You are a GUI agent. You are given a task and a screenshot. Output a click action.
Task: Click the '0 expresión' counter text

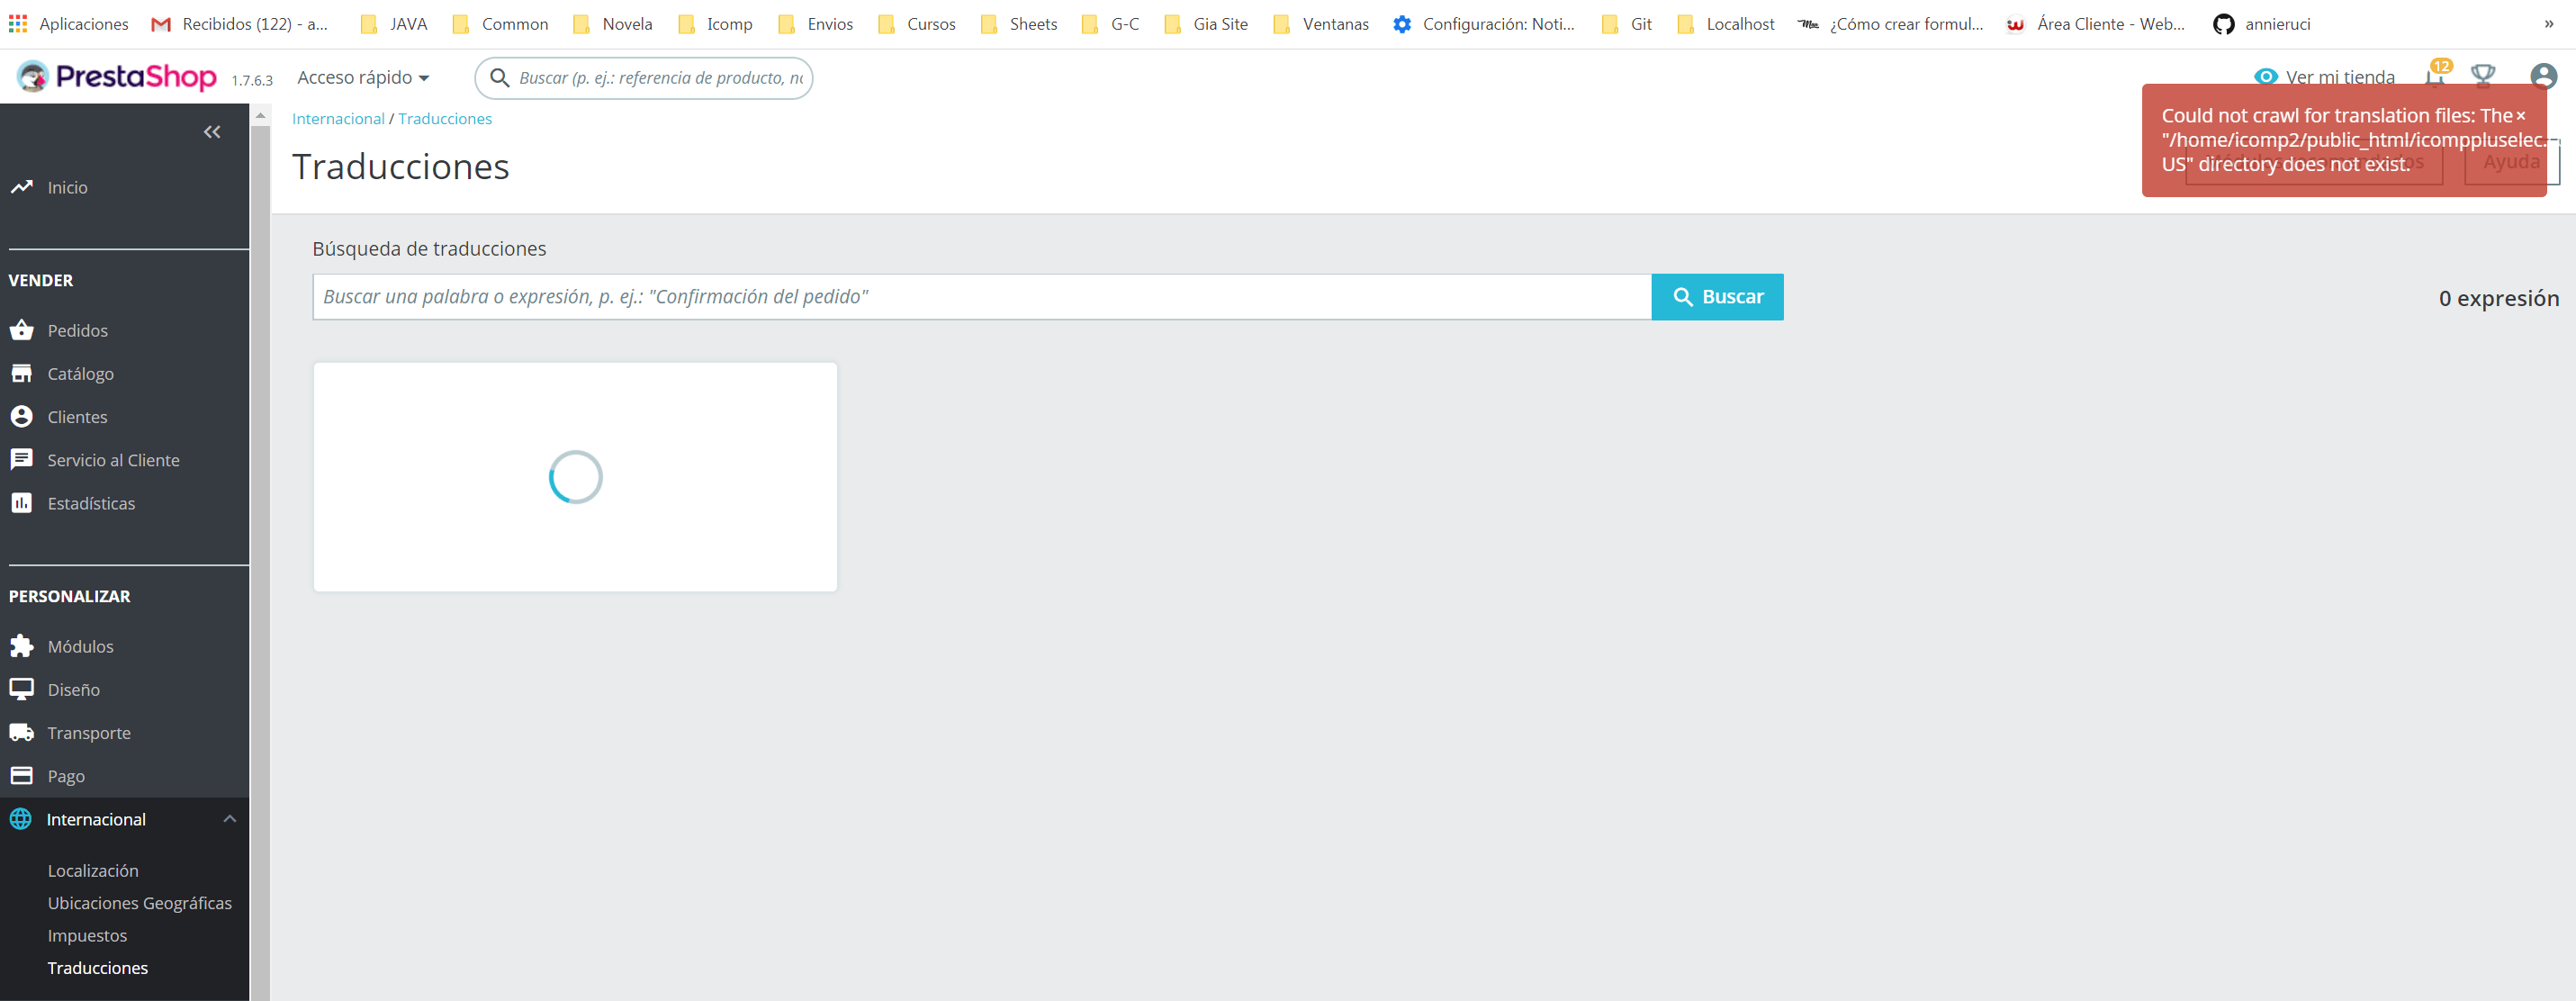(x=2498, y=298)
